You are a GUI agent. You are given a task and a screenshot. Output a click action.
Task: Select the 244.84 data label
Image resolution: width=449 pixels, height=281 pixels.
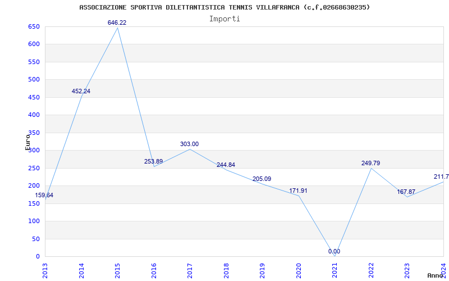coord(226,165)
